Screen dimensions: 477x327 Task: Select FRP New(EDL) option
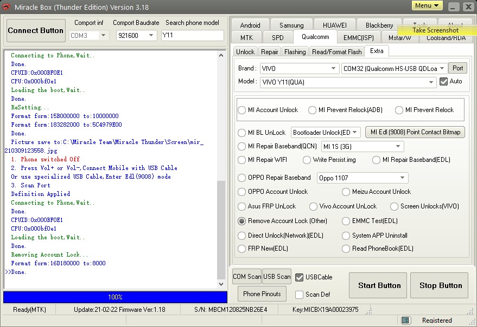241,248
